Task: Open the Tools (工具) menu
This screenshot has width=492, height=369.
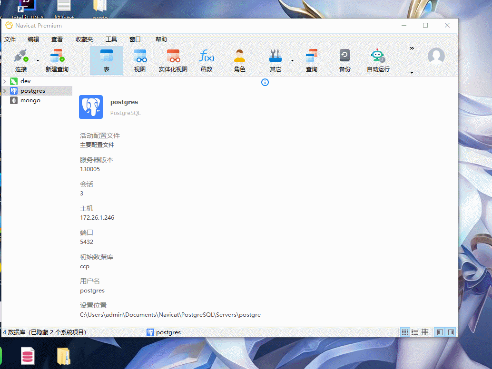Action: coord(111,39)
